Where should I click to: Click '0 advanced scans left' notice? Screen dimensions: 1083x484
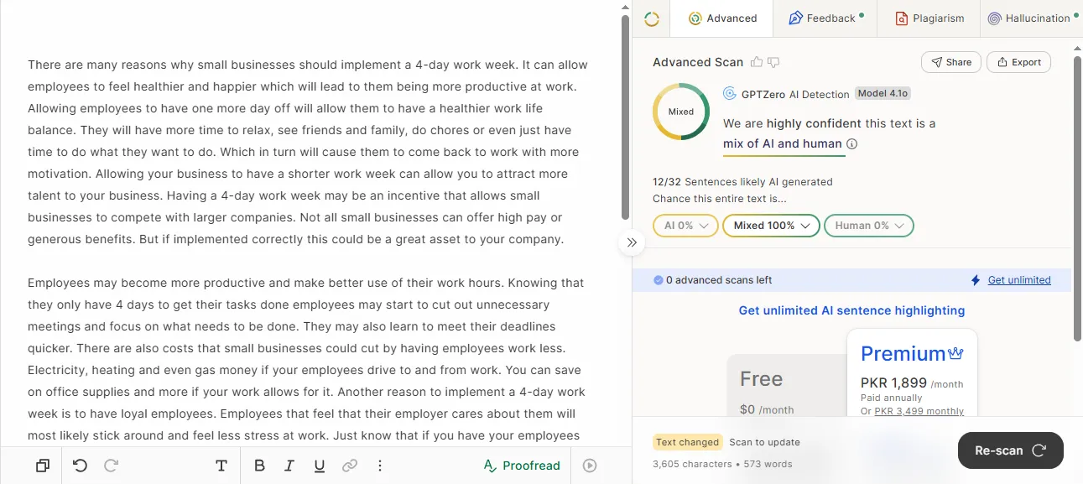tap(713, 280)
